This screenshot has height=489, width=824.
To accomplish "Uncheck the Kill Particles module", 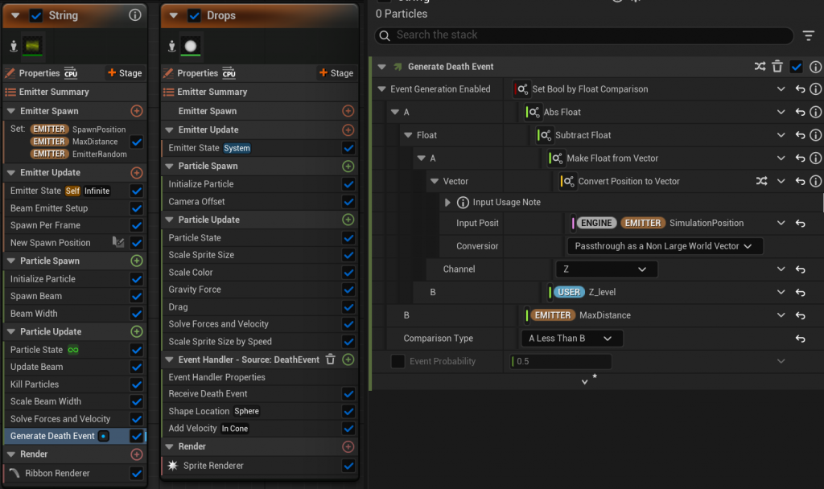I will pos(136,384).
